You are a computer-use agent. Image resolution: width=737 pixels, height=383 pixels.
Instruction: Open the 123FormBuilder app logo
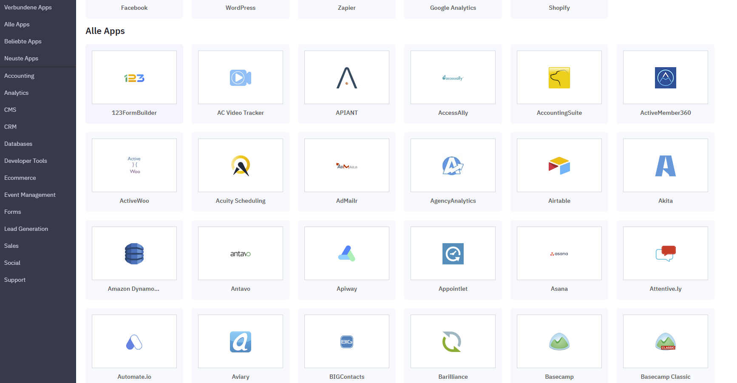click(x=134, y=78)
